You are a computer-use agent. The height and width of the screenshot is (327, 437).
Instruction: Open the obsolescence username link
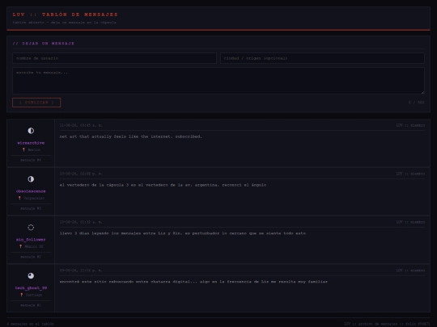click(31, 191)
